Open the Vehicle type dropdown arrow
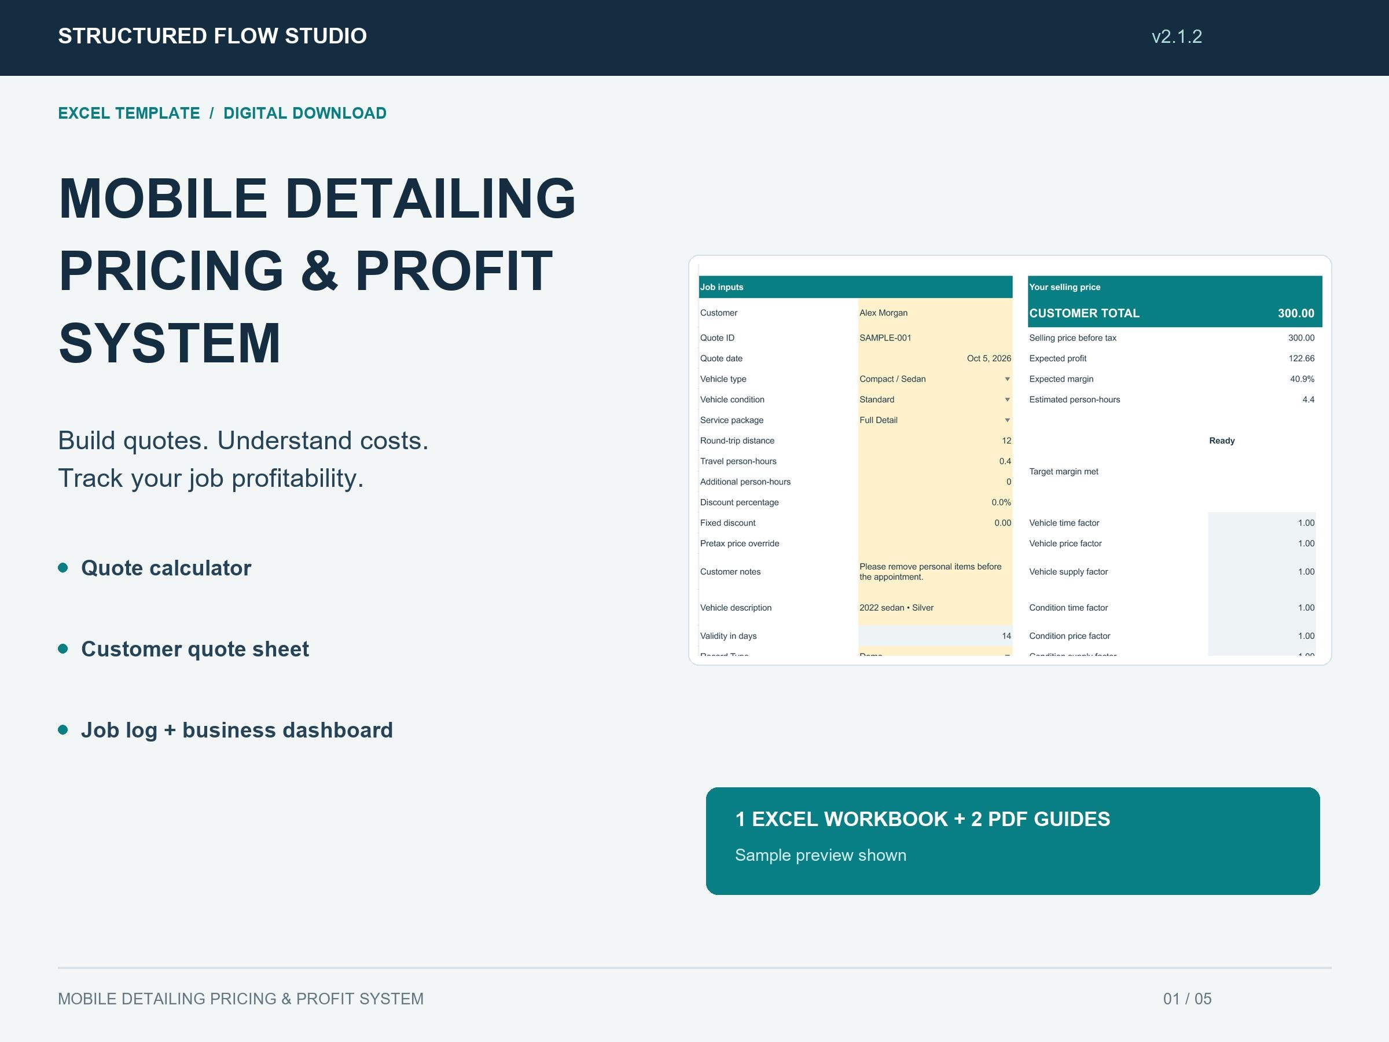Image resolution: width=1389 pixels, height=1042 pixels. coord(1007,379)
